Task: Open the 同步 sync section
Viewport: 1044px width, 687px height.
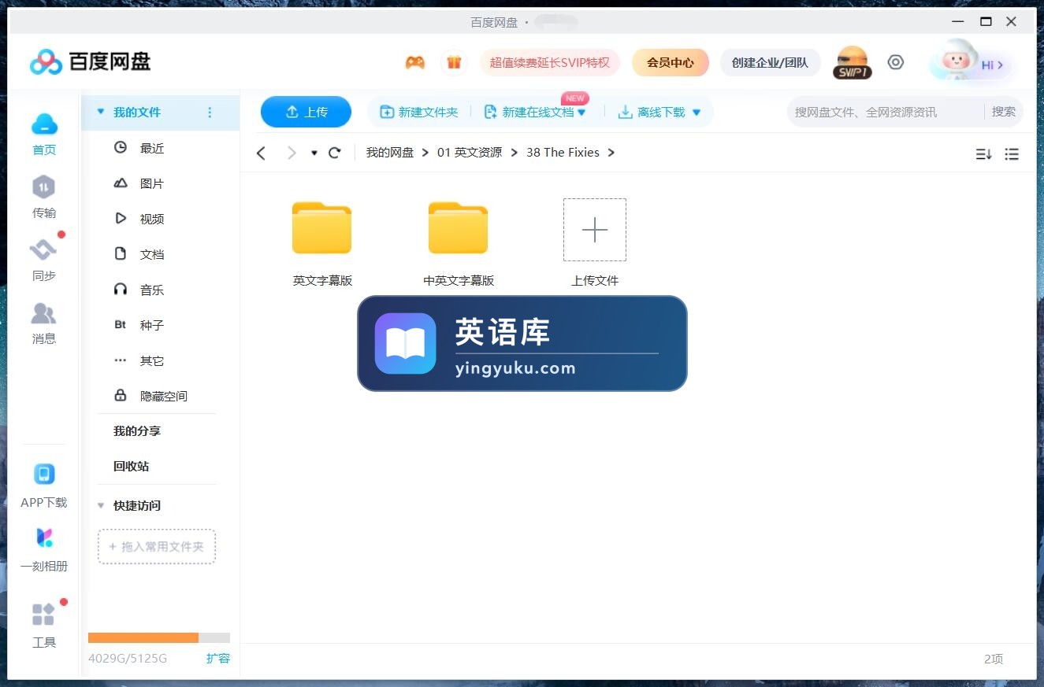Action: 44,260
